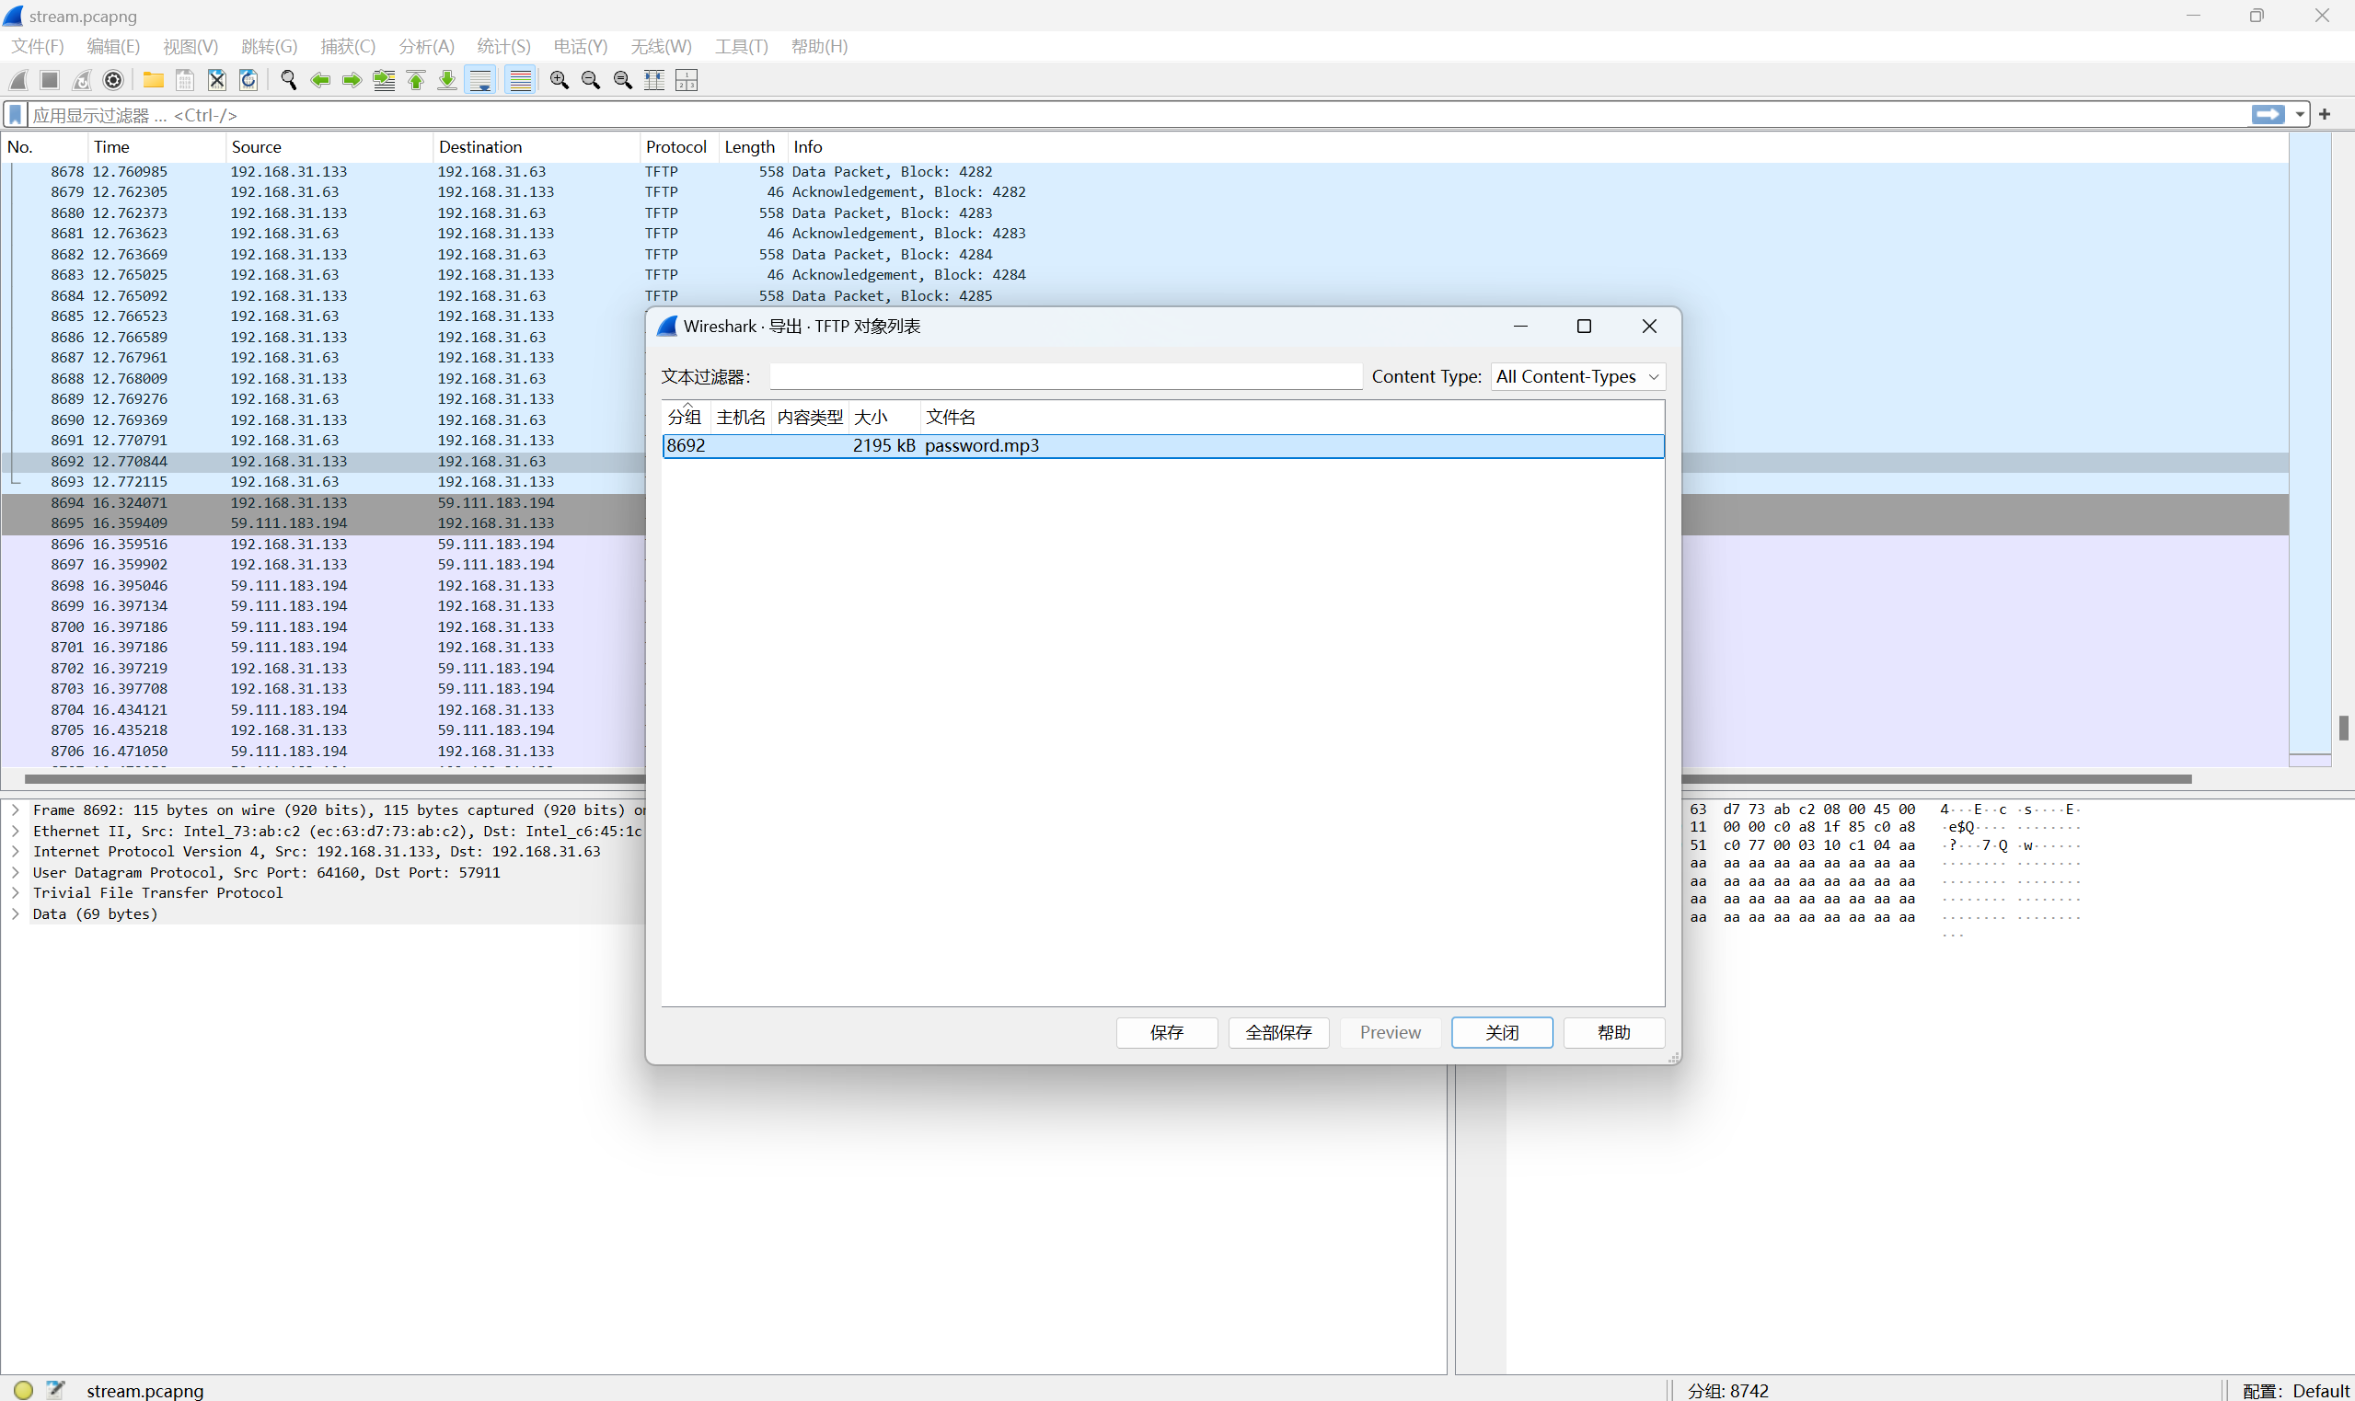Open the Content Type dropdown
2355x1401 pixels.
(1578, 376)
